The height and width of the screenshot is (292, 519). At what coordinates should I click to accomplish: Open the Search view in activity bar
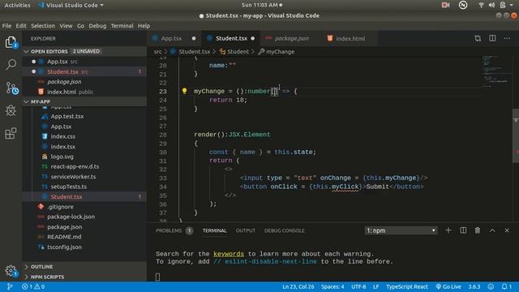pos(11,65)
